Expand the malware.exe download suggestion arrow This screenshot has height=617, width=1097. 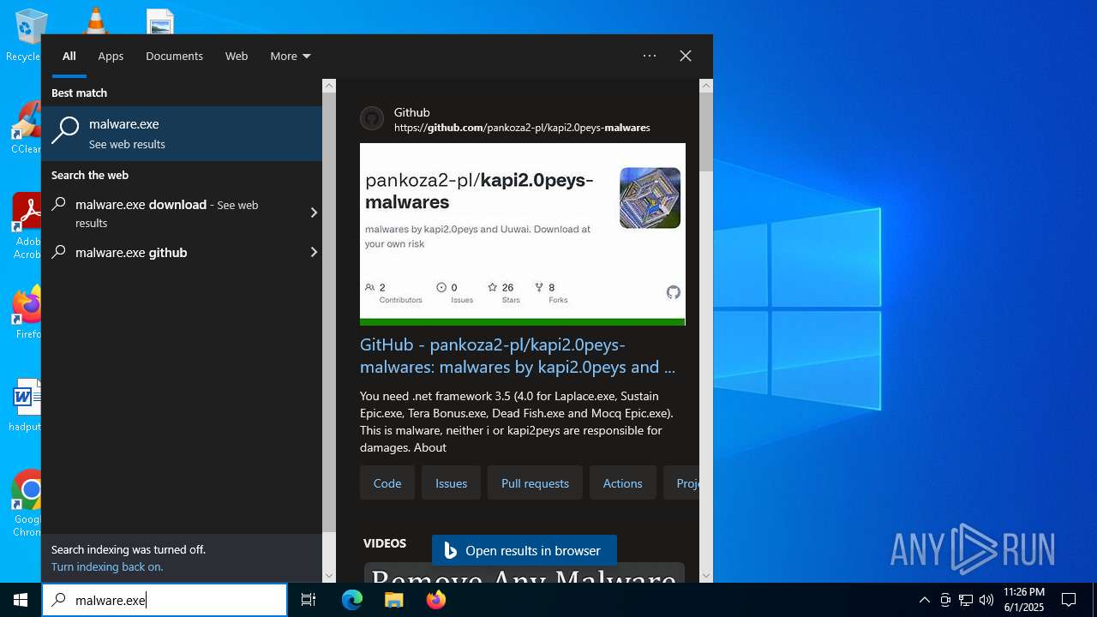(314, 213)
